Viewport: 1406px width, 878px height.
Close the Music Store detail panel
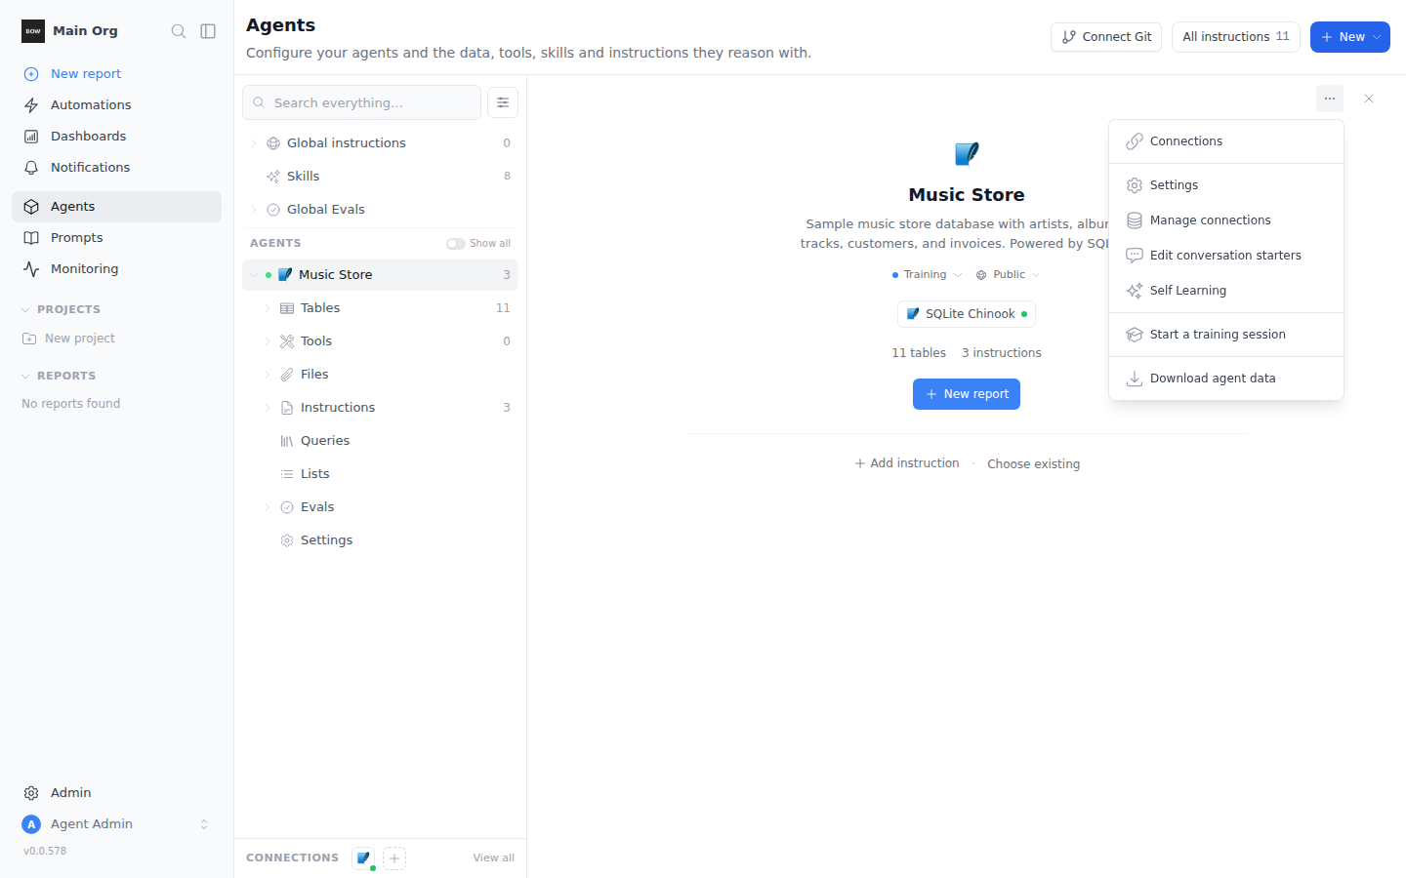[1369, 99]
